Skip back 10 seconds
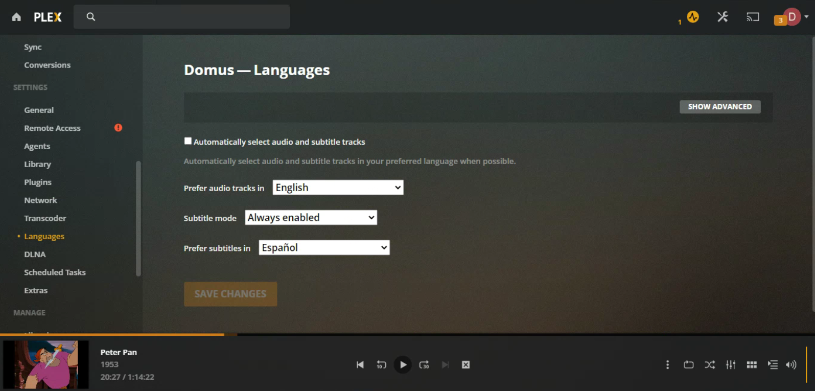This screenshot has width=815, height=391. click(381, 365)
